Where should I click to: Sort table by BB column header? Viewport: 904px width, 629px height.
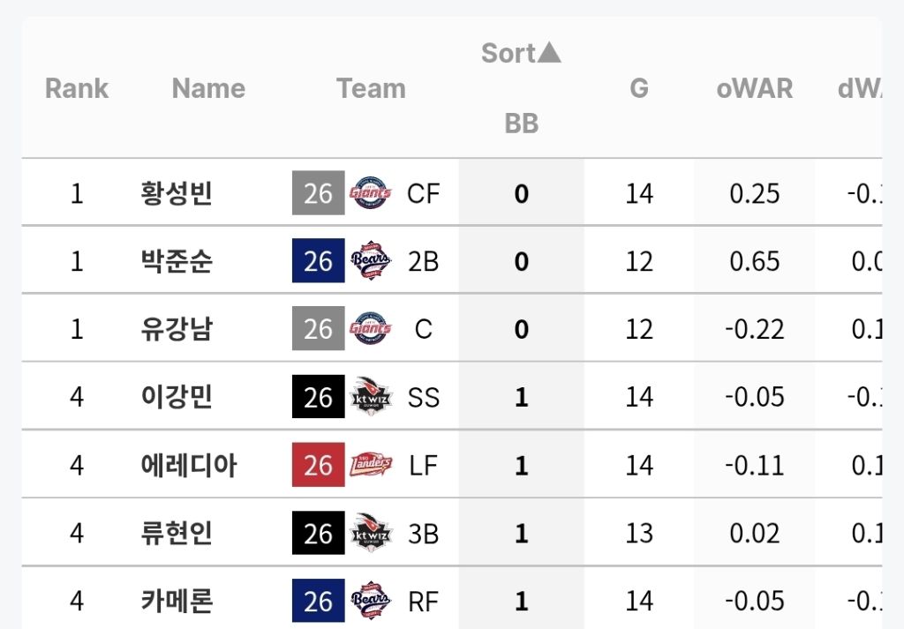521,124
